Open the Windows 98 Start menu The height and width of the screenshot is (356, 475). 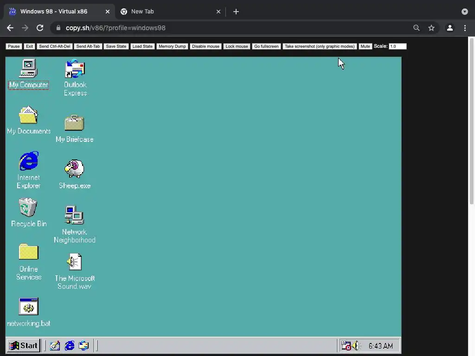23,345
